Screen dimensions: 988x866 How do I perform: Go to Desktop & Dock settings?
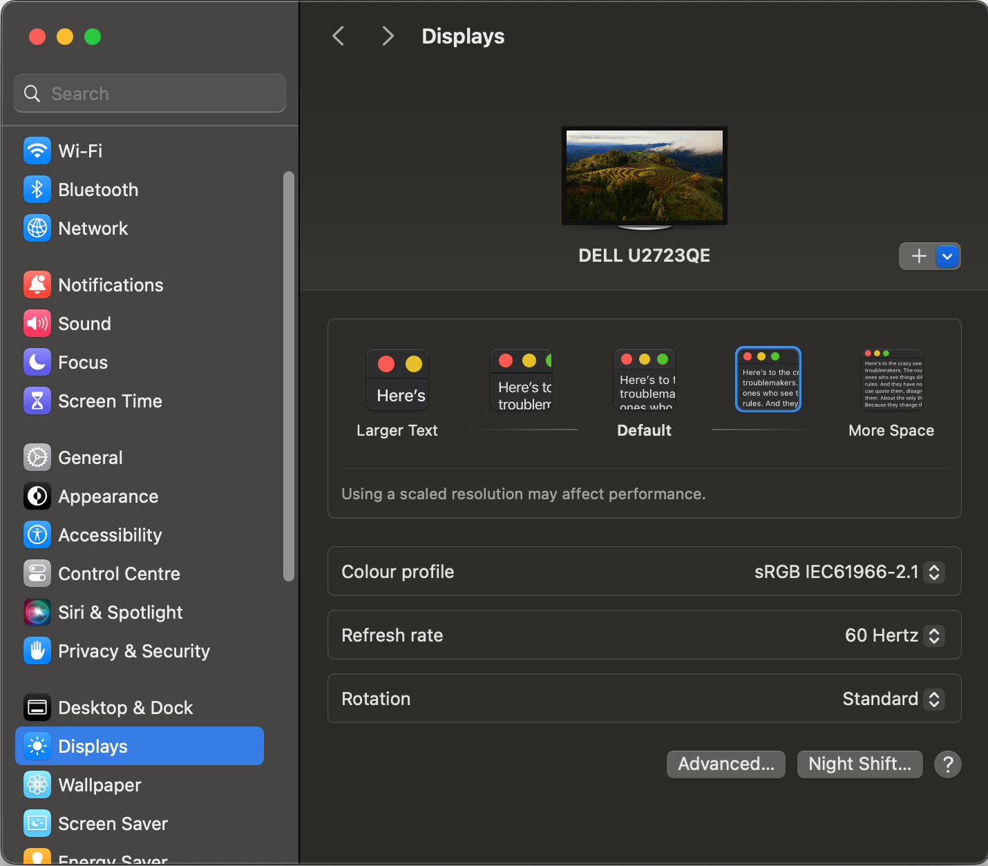tap(125, 707)
